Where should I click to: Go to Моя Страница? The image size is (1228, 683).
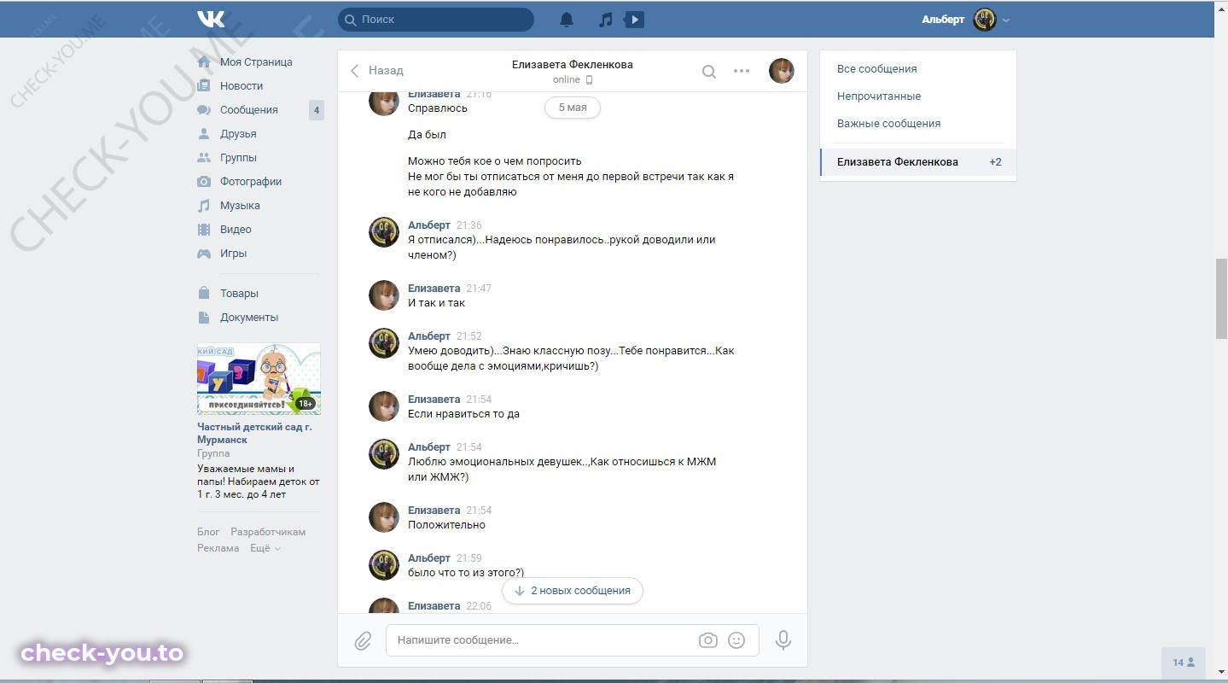[x=256, y=62]
